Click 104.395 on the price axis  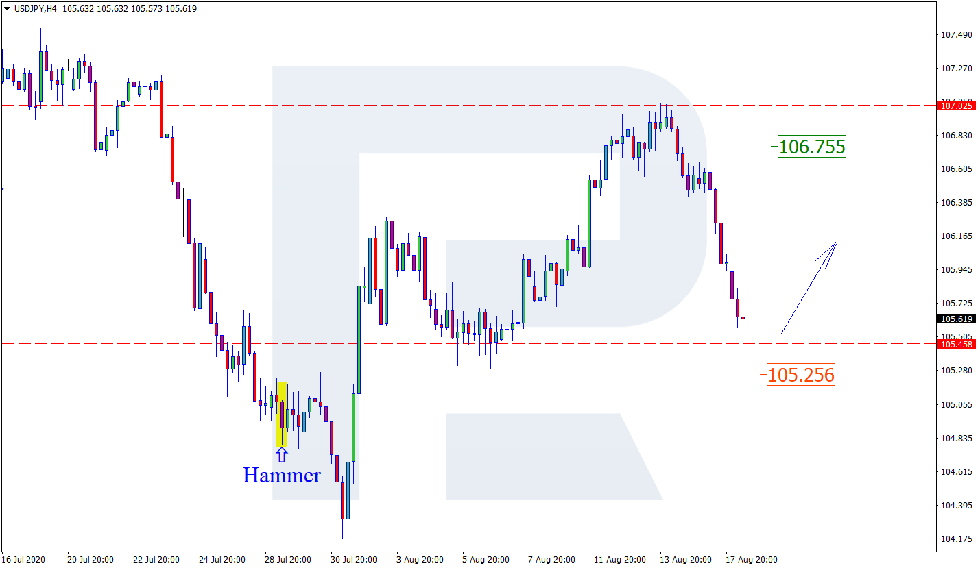tap(957, 506)
